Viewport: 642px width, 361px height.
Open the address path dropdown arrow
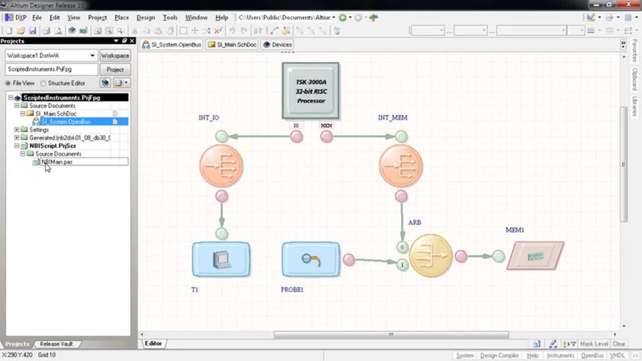334,17
